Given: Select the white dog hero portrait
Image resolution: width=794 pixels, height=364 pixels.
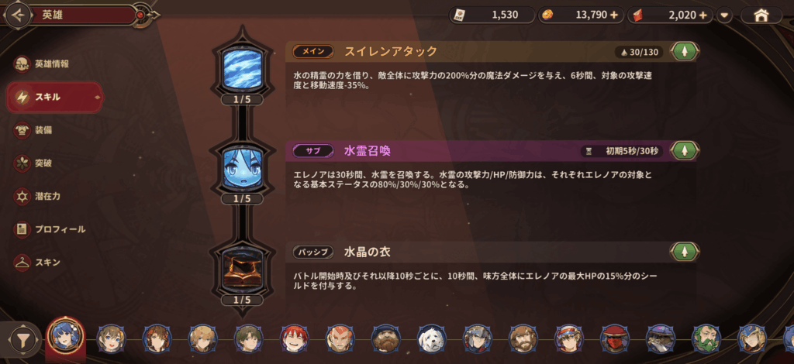Looking at the screenshot, I should 432,338.
